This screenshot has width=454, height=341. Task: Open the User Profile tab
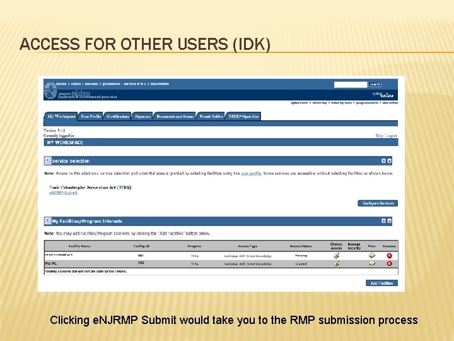tap(91, 117)
